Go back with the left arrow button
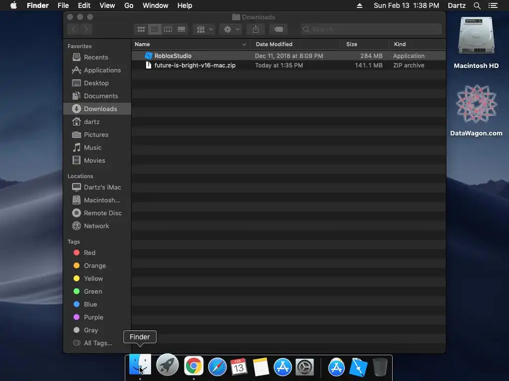The height and width of the screenshot is (381, 509). pyautogui.click(x=74, y=29)
